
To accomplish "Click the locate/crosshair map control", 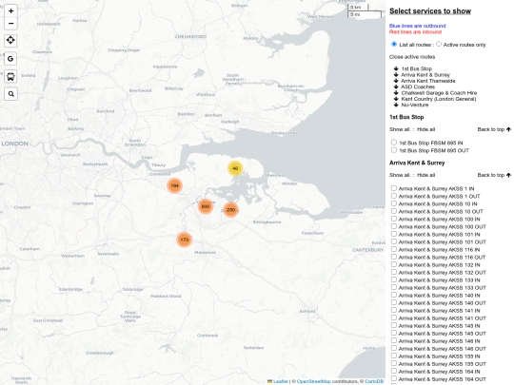I will coord(10,40).
